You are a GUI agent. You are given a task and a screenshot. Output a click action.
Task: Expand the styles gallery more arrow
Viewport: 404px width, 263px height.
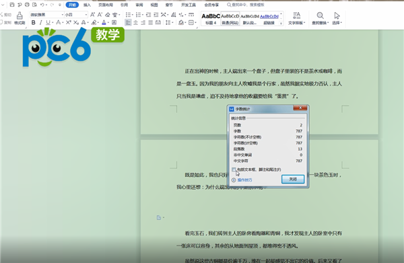281,24
